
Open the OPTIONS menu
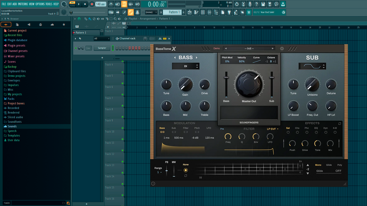tap(40, 4)
